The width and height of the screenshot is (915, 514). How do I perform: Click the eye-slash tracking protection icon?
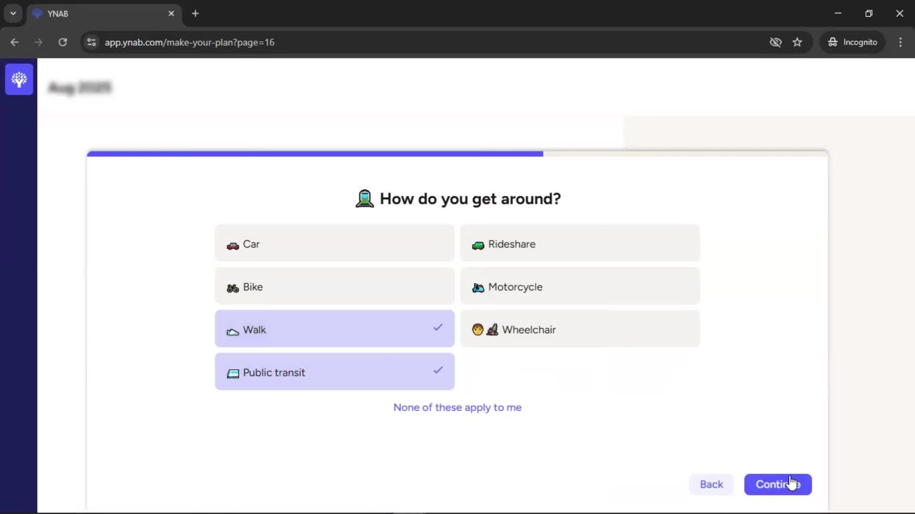775,42
